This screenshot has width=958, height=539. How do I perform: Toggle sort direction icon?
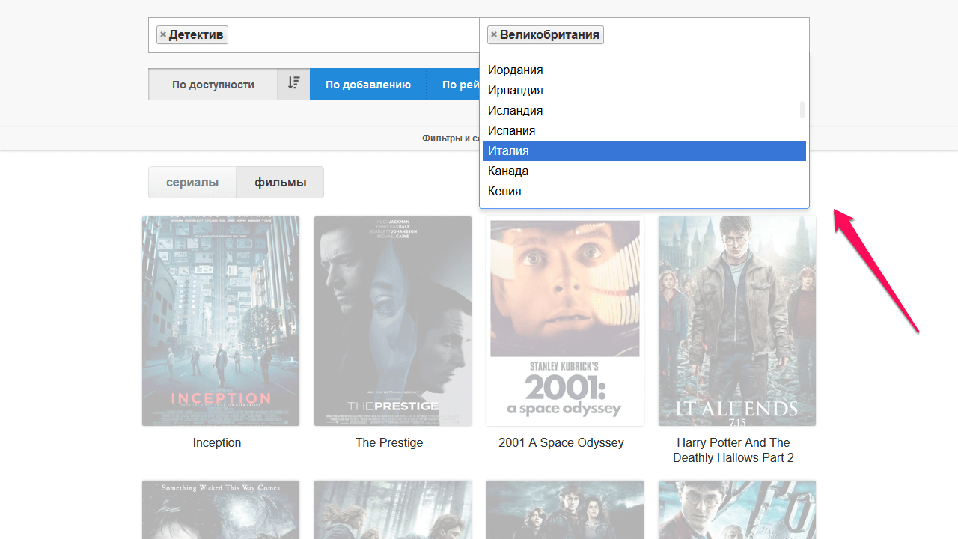[x=293, y=84]
